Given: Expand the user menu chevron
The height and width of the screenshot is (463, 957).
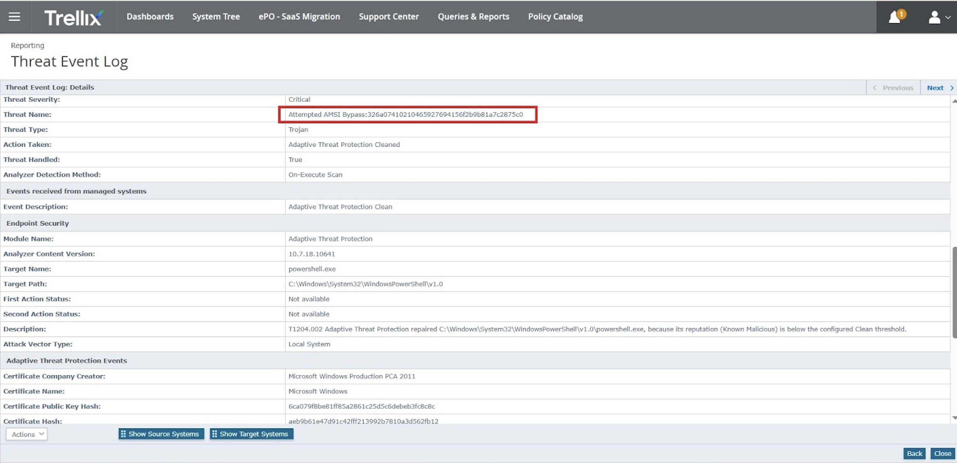Looking at the screenshot, I should tap(948, 17).
